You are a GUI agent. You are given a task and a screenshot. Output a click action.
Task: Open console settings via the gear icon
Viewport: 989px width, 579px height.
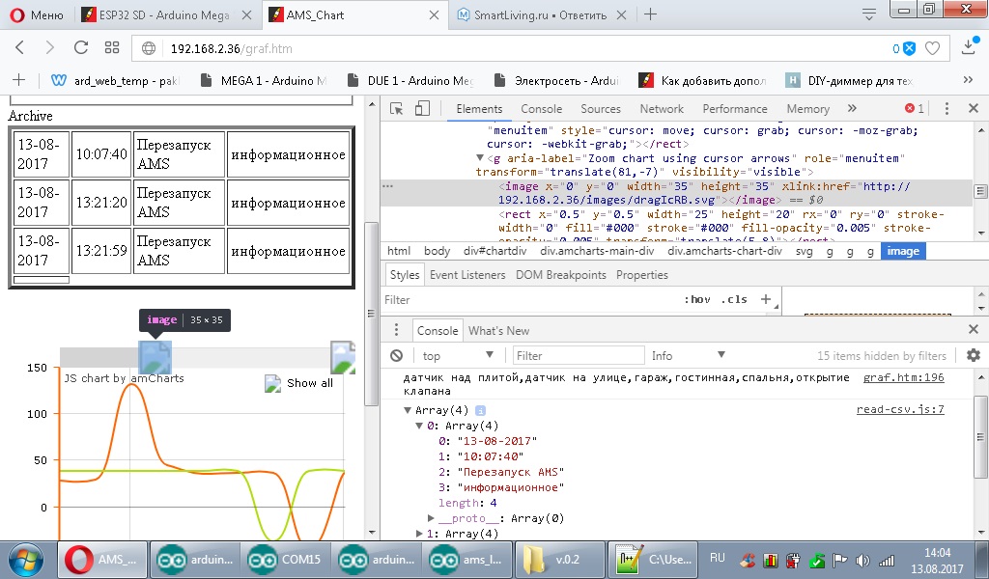coord(973,355)
